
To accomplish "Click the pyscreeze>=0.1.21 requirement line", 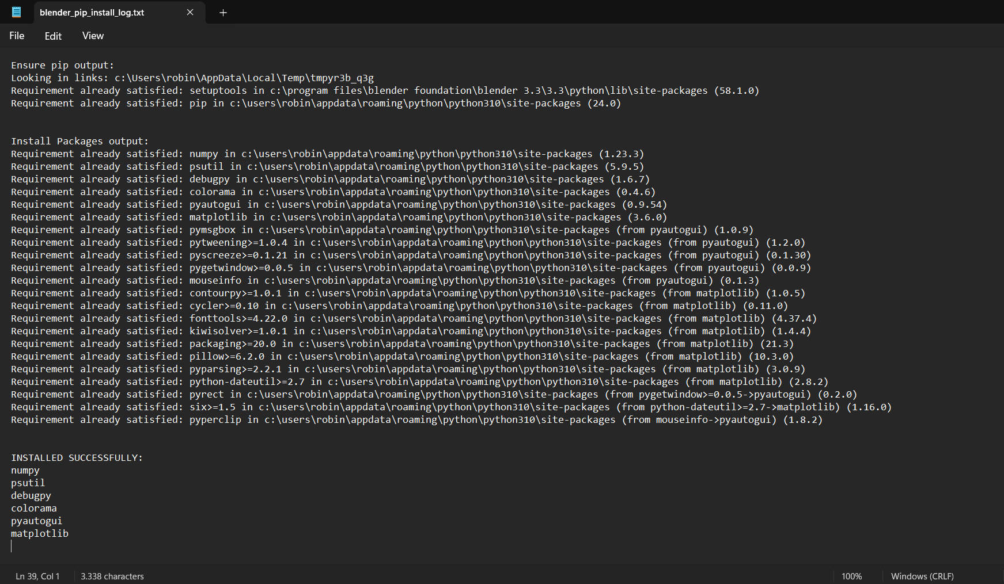I will [411, 255].
